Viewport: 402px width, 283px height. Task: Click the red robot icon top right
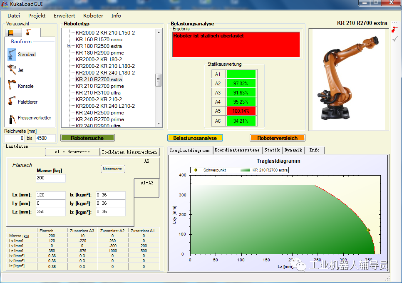tap(395, 30)
